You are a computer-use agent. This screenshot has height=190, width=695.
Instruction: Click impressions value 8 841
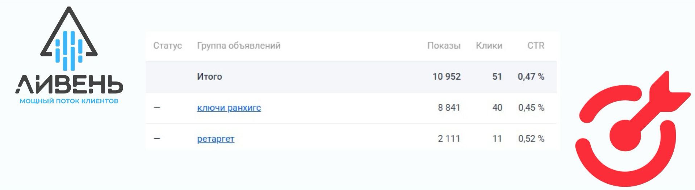click(x=449, y=108)
